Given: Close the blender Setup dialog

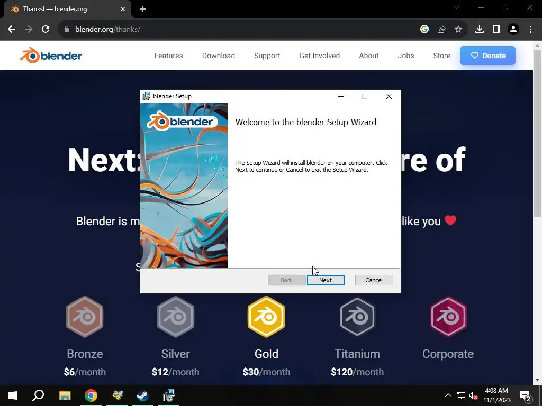Looking at the screenshot, I should pos(389,96).
